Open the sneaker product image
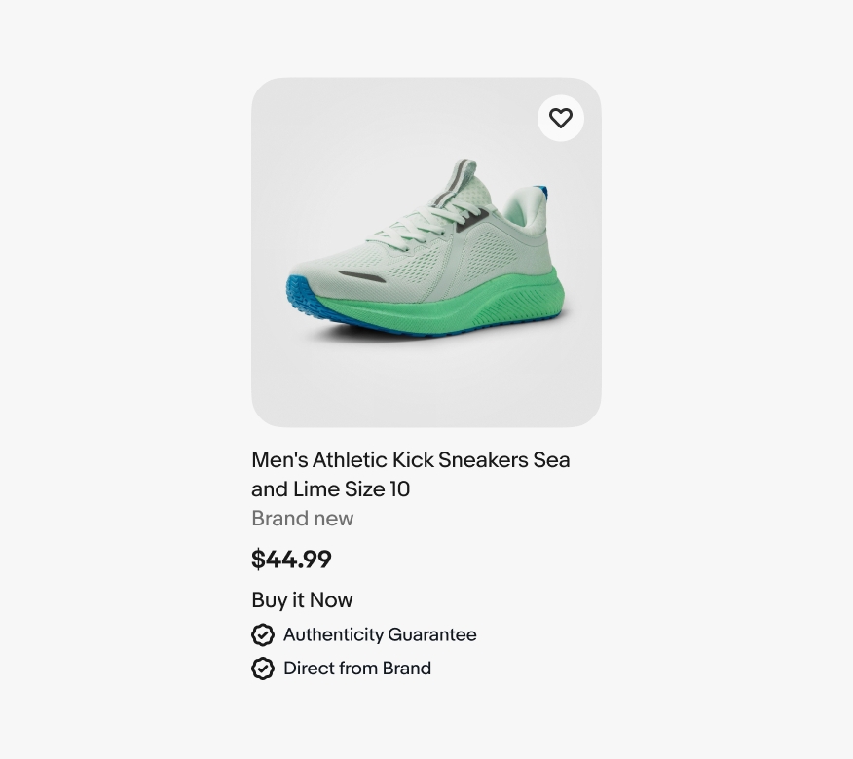853x759 pixels. click(426, 253)
